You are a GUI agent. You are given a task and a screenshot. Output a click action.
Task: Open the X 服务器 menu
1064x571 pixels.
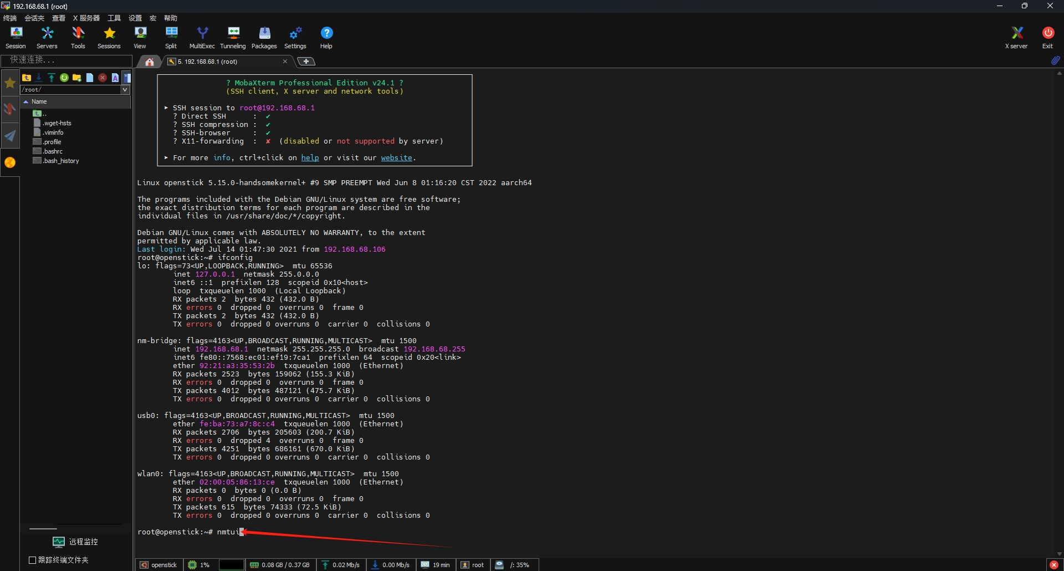click(86, 18)
